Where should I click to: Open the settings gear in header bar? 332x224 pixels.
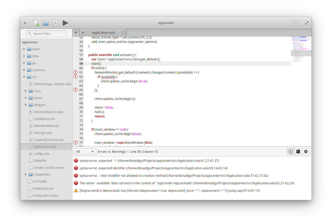(296, 23)
